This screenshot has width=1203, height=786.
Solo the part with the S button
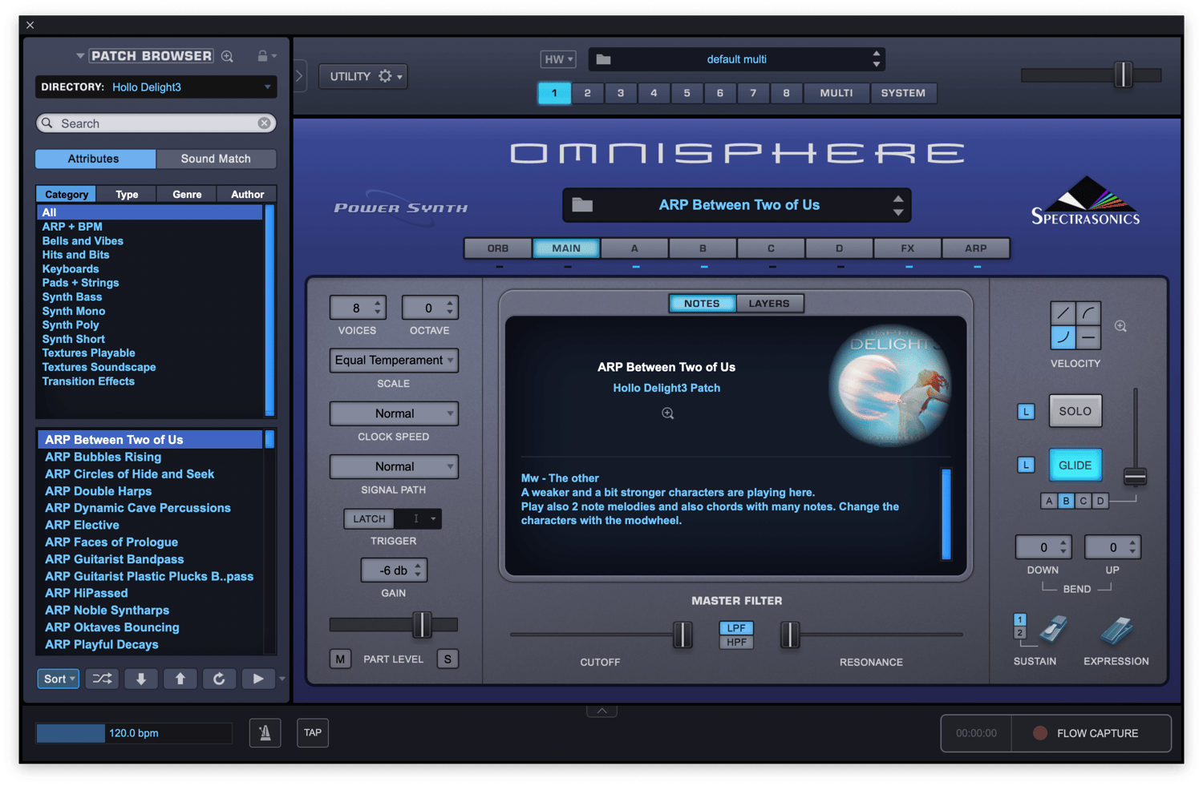448,659
